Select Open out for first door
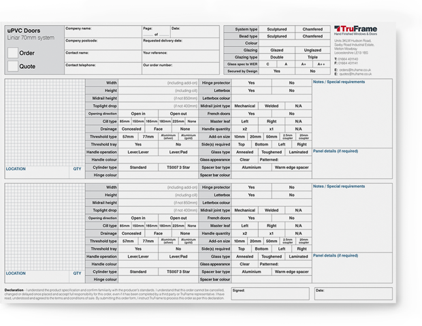The image size is (422, 326). 178,114
